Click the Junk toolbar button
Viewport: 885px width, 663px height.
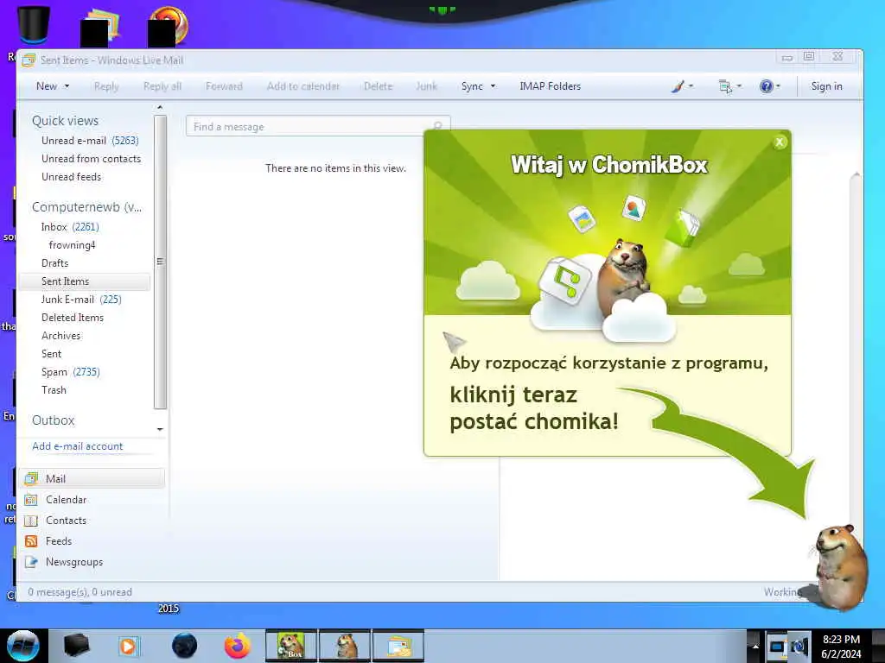tap(426, 86)
